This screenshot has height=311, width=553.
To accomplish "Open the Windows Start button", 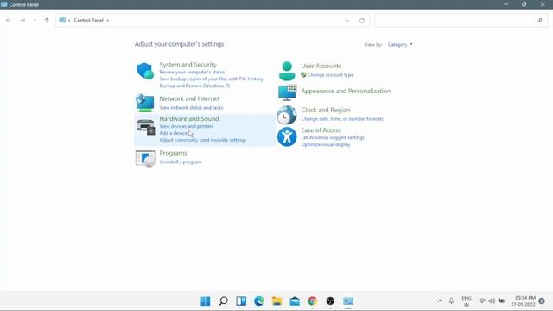I will pyautogui.click(x=206, y=301).
